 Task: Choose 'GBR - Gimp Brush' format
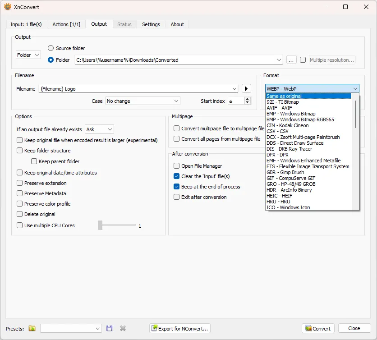(308, 172)
